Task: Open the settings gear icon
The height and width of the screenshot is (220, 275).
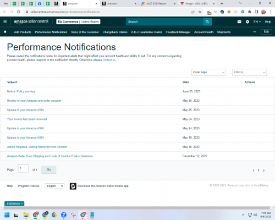Action: (248, 21)
